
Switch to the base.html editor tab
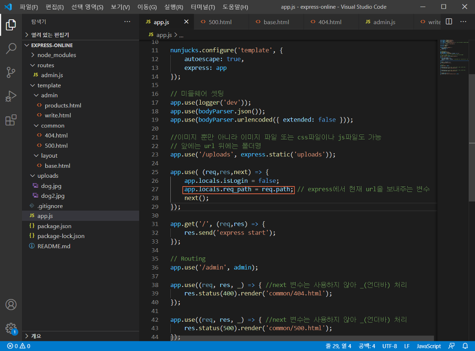point(276,22)
